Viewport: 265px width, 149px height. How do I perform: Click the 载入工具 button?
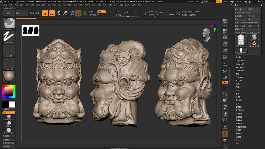(241, 9)
